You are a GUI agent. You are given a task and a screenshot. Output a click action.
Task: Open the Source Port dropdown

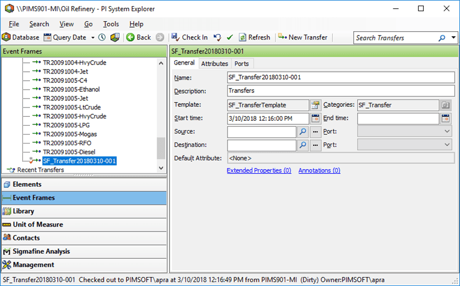[x=404, y=131]
